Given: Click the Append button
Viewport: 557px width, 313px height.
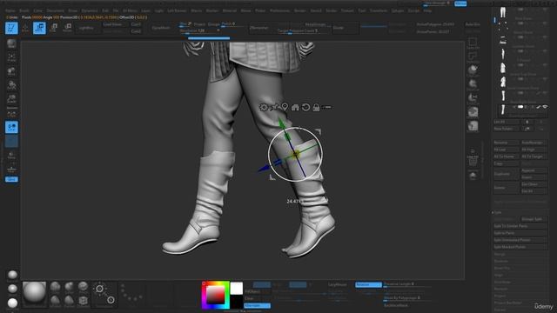Looking at the screenshot, I should tap(534, 170).
